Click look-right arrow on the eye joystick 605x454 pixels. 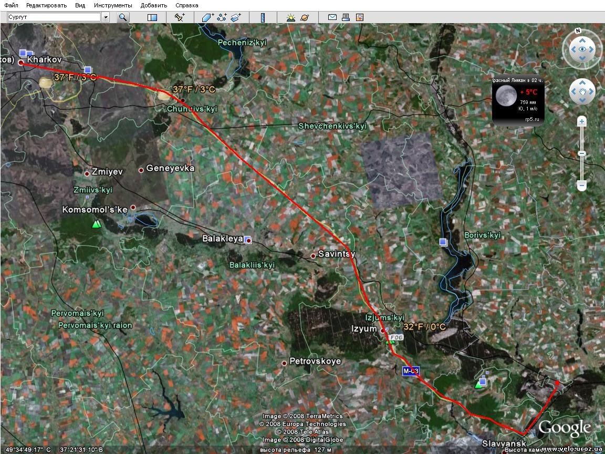coord(591,49)
